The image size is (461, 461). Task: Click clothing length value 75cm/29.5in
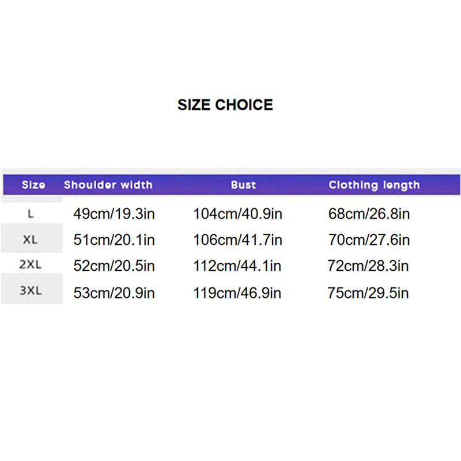tap(369, 293)
